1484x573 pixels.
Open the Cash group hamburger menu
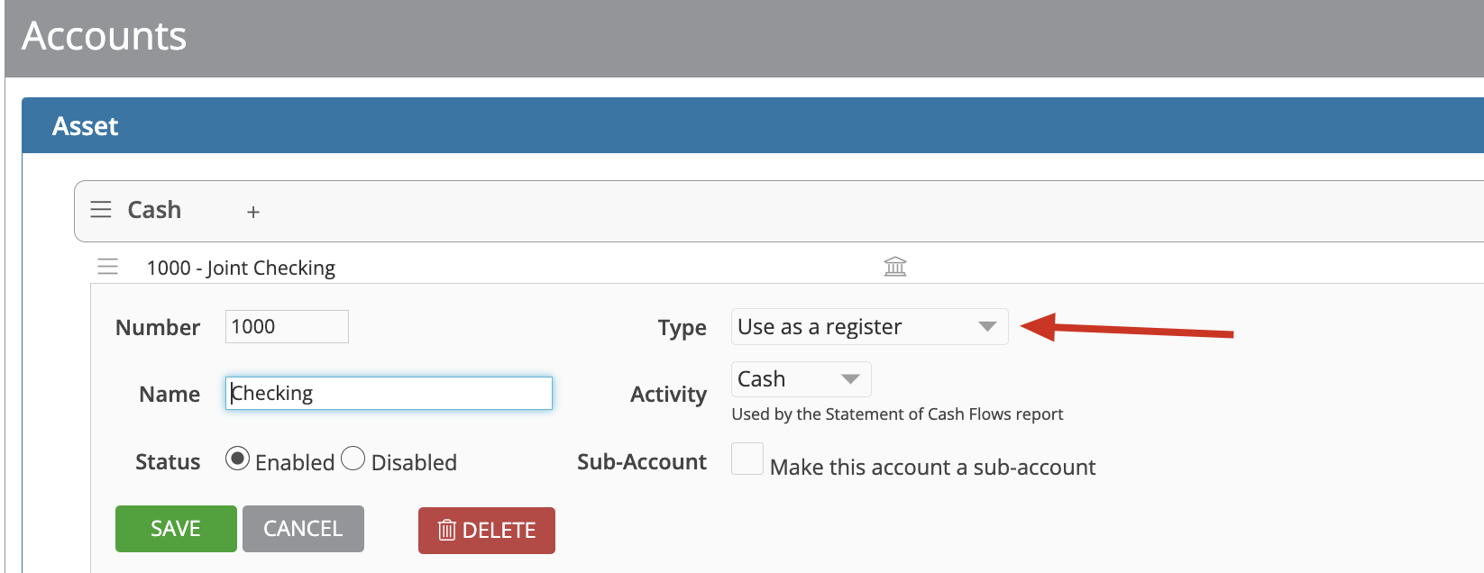[100, 209]
